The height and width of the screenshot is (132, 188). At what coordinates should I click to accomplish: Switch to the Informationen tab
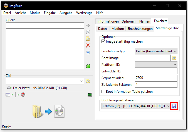click(x=108, y=21)
